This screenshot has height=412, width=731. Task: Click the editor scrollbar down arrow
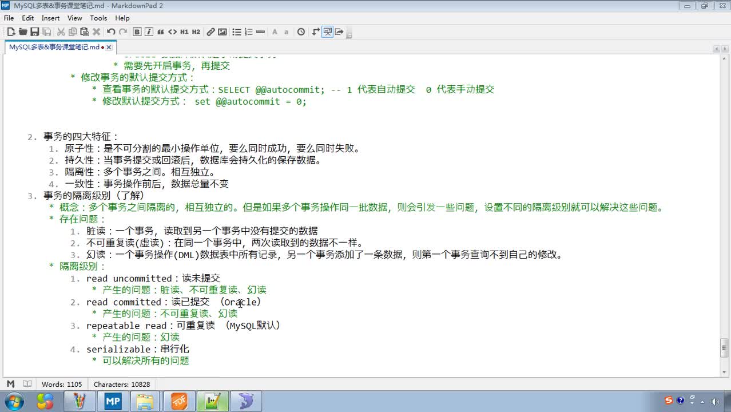tap(724, 371)
